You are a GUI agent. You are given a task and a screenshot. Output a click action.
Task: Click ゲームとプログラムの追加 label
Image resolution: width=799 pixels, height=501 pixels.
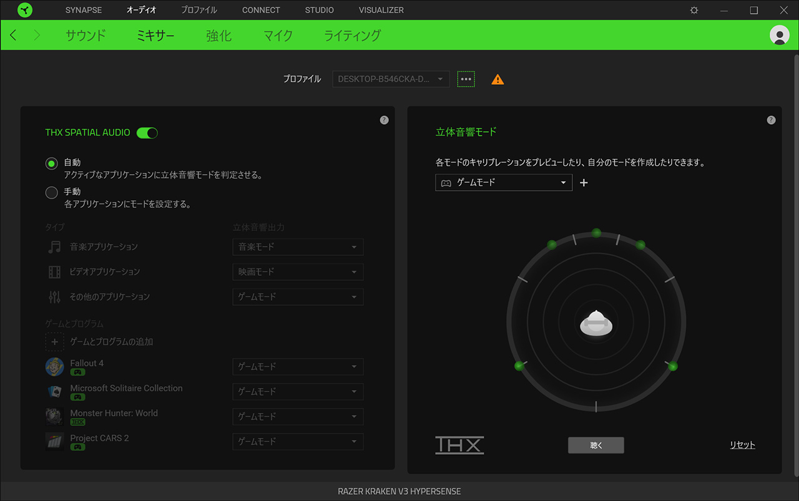[112, 342]
